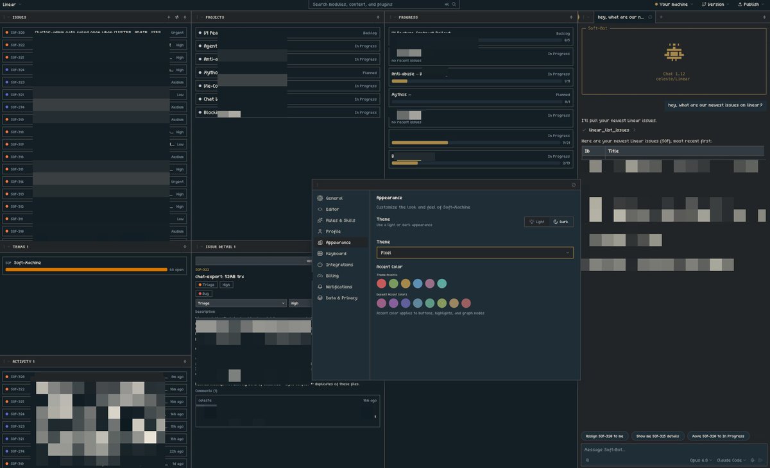Pick the first magenta default accent color
The height and width of the screenshot is (468, 770).
pyautogui.click(x=381, y=303)
